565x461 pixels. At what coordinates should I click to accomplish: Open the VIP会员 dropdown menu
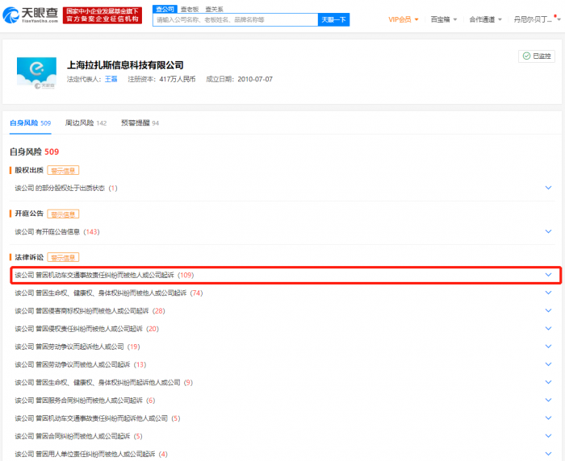point(404,19)
